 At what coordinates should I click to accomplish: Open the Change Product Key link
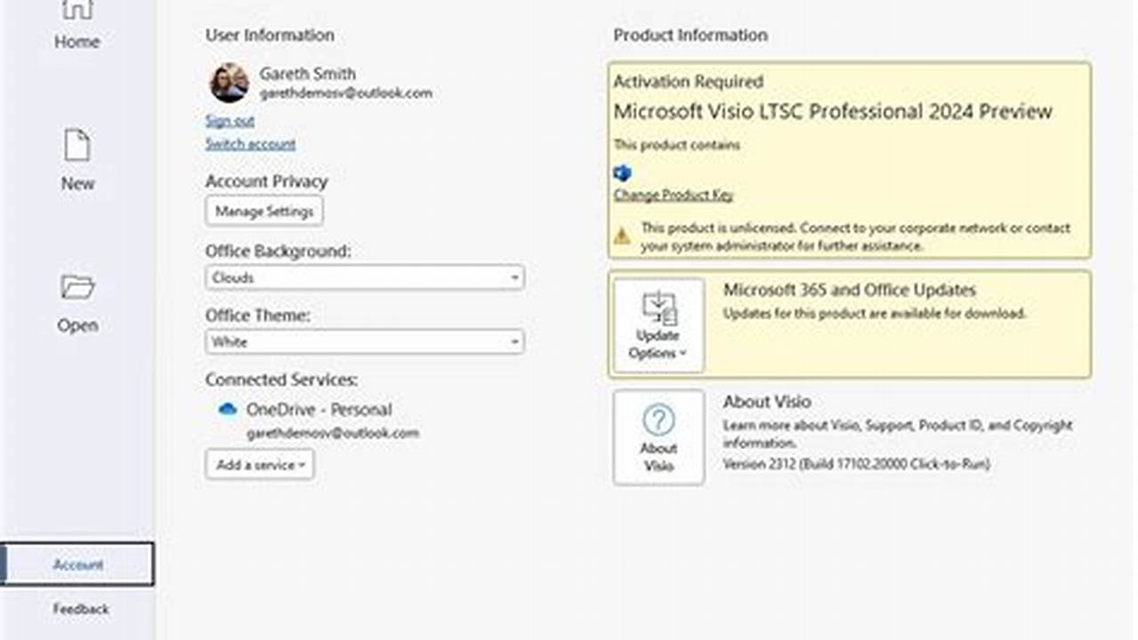click(672, 195)
